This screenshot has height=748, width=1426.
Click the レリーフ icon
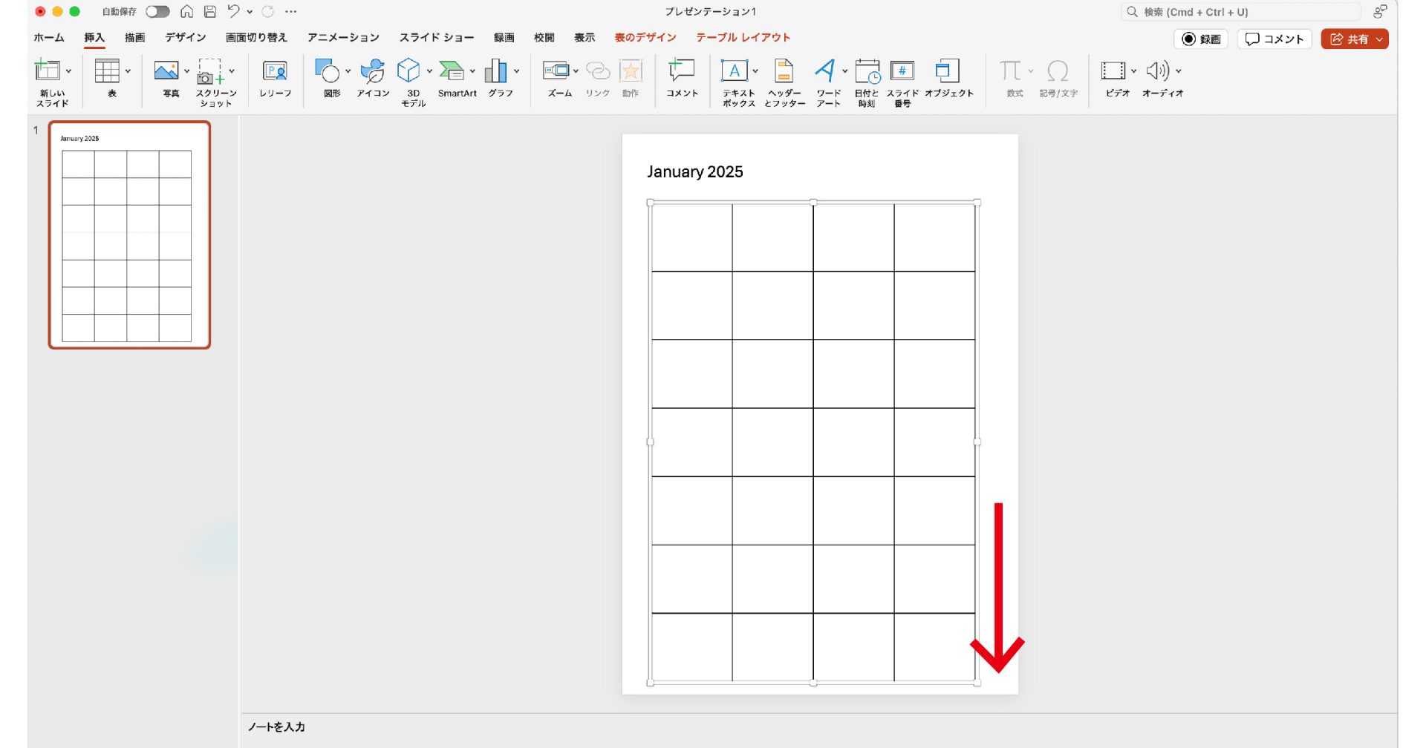tap(275, 72)
